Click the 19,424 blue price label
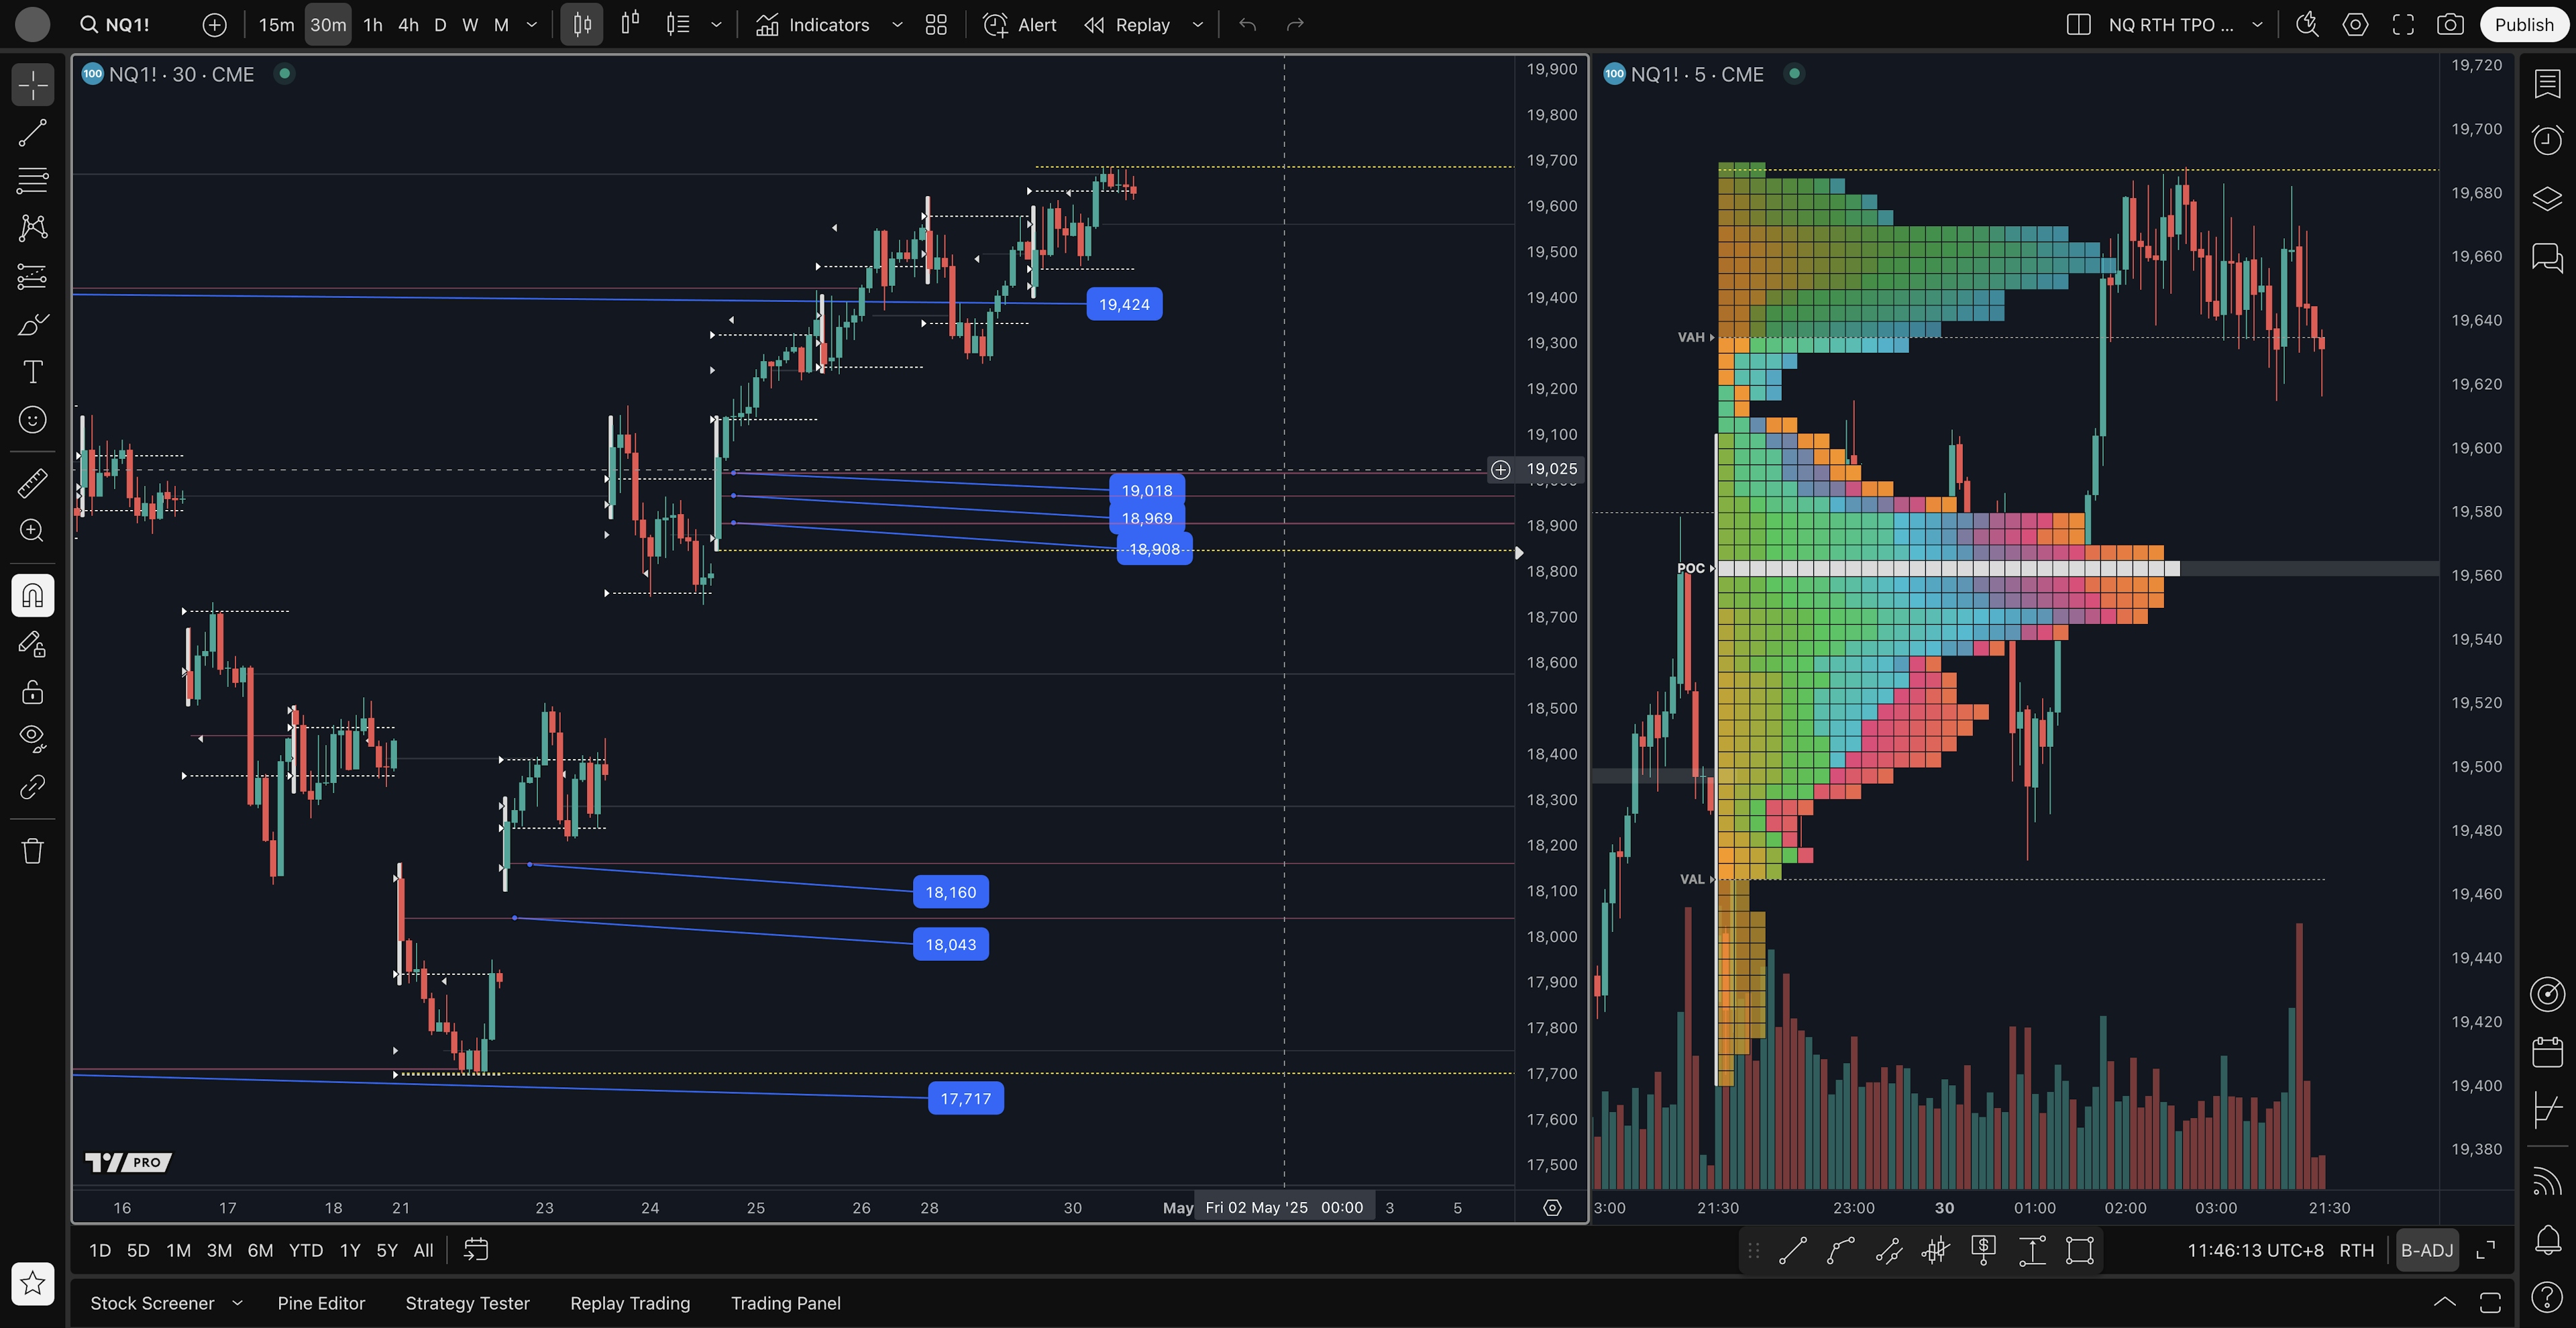Viewport: 2576px width, 1328px height. pos(1124,304)
